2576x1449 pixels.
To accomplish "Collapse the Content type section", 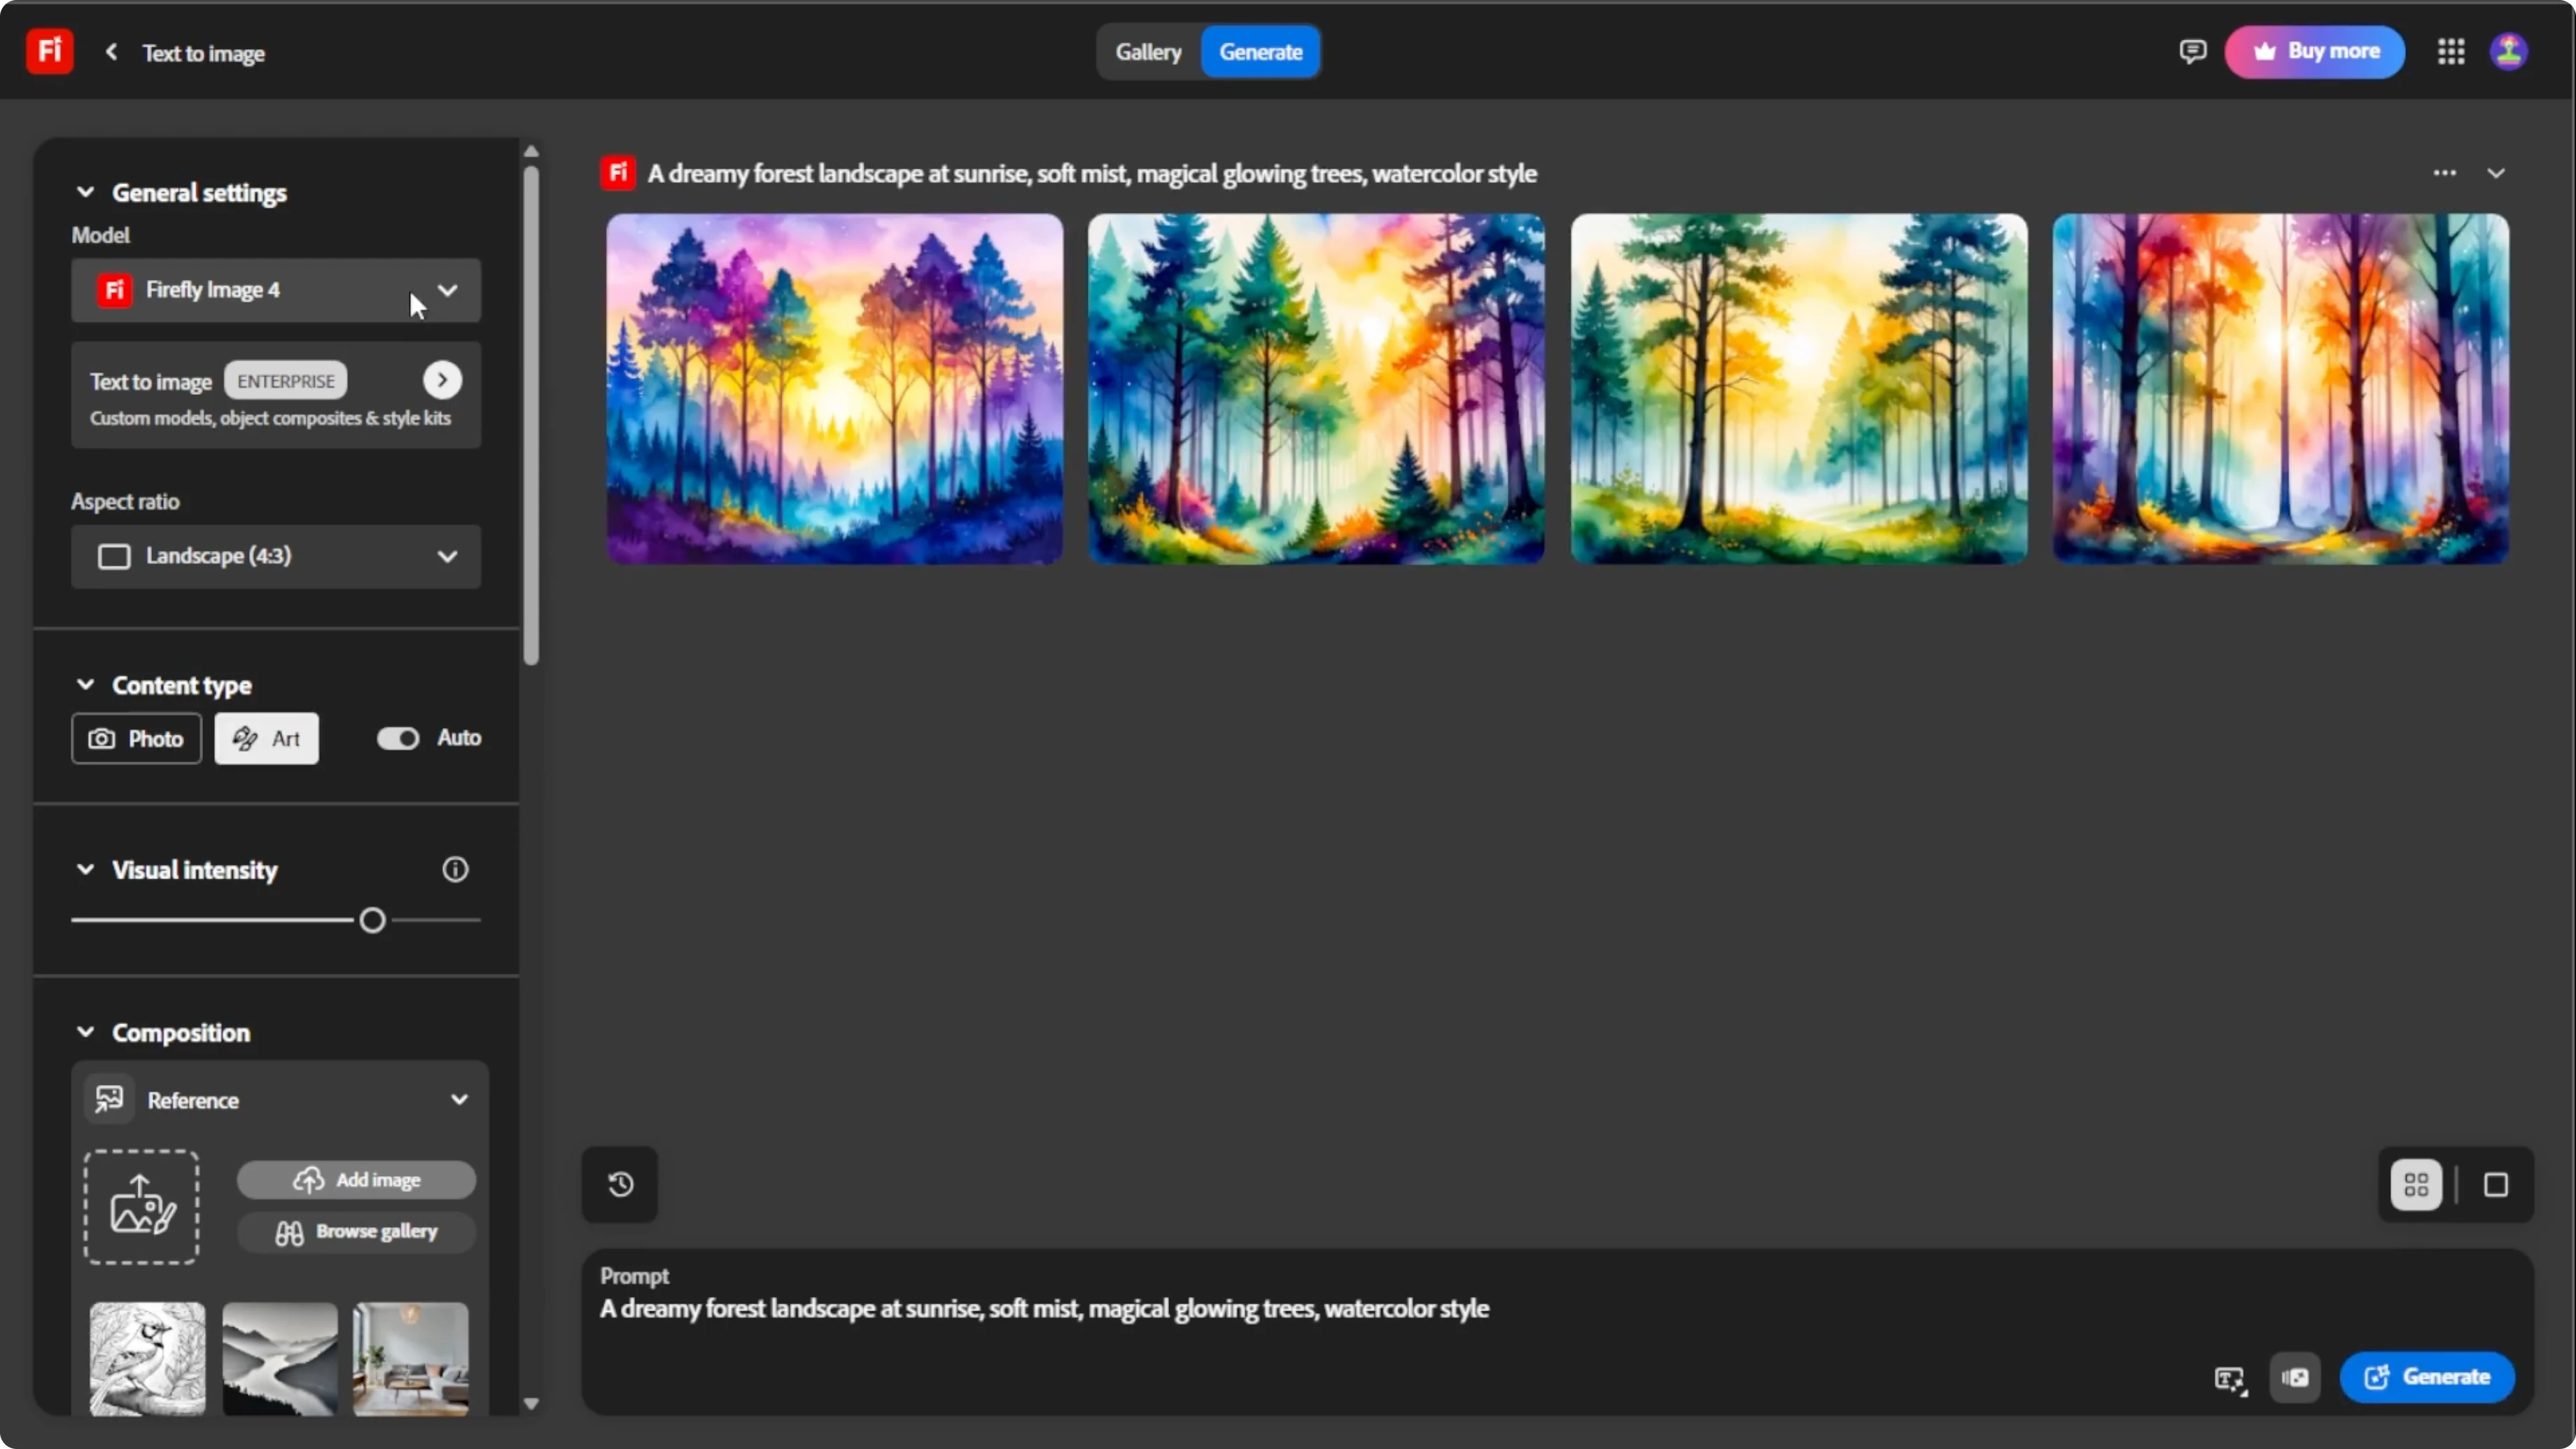I will 85,685.
